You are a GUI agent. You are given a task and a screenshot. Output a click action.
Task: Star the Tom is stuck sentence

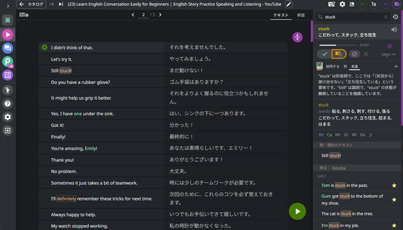coord(394,186)
